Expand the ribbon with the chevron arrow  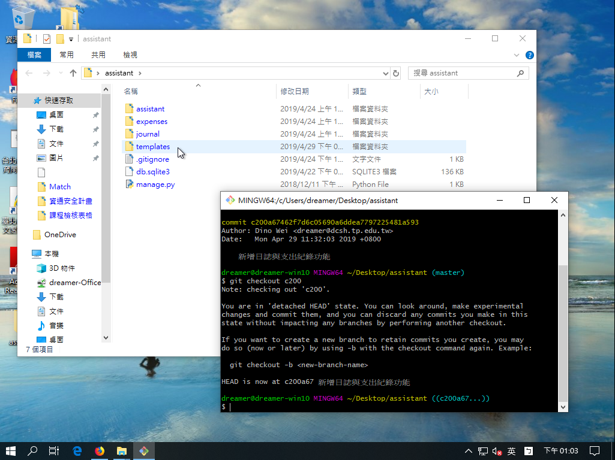coord(517,55)
